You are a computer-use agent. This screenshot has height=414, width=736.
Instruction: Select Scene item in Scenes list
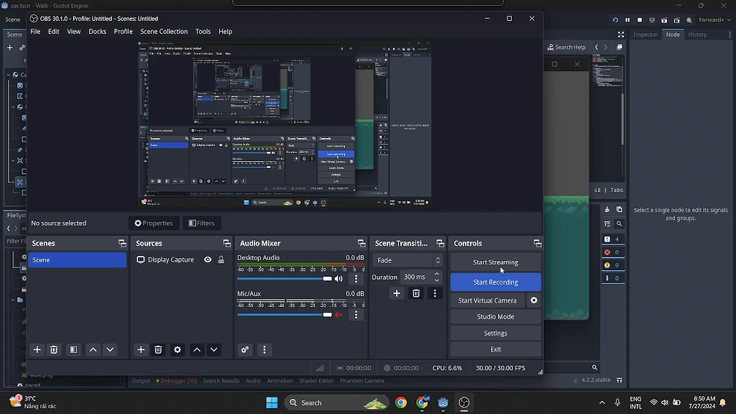click(77, 260)
